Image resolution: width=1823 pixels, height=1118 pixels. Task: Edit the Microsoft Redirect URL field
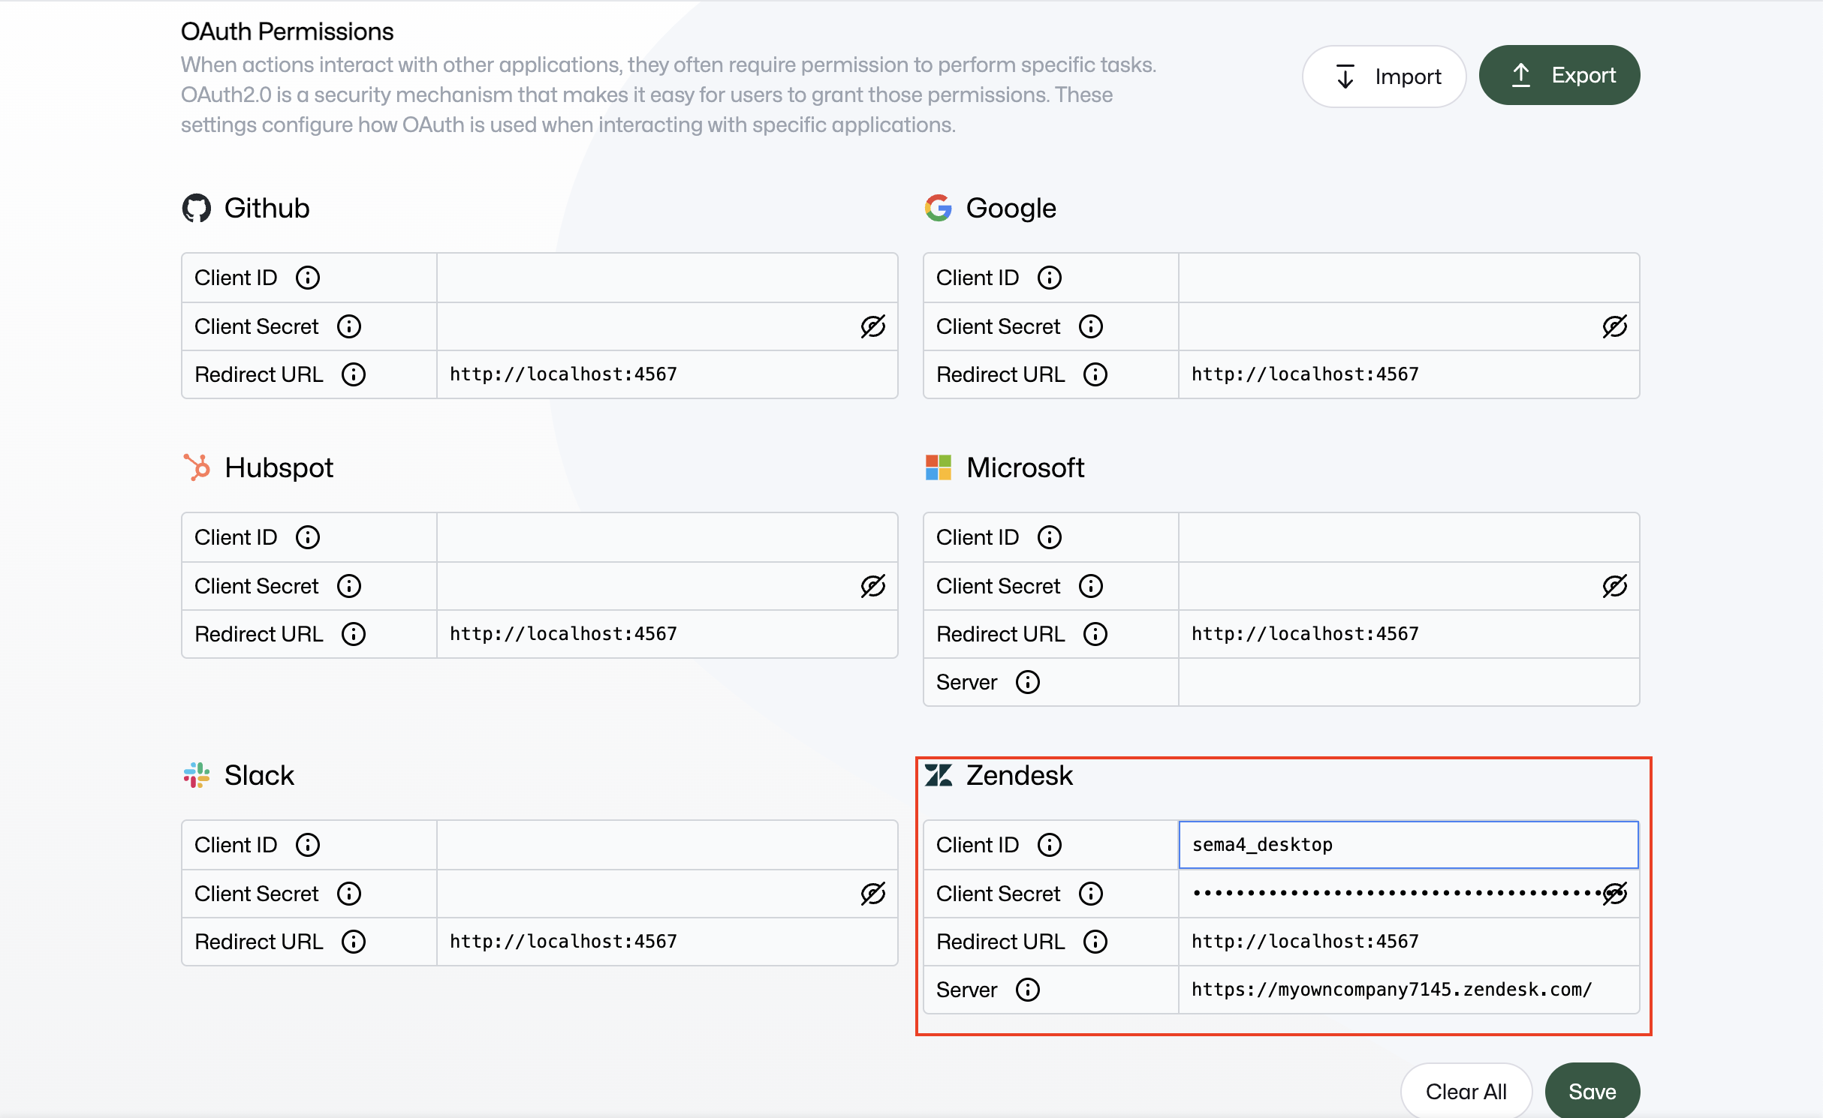(x=1409, y=634)
